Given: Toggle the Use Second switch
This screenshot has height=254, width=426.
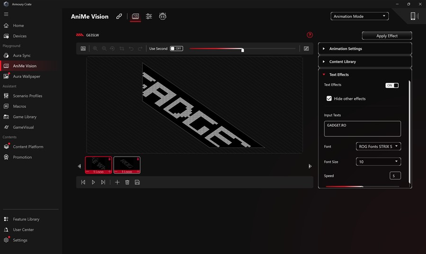Looking at the screenshot, I should click(x=176, y=49).
